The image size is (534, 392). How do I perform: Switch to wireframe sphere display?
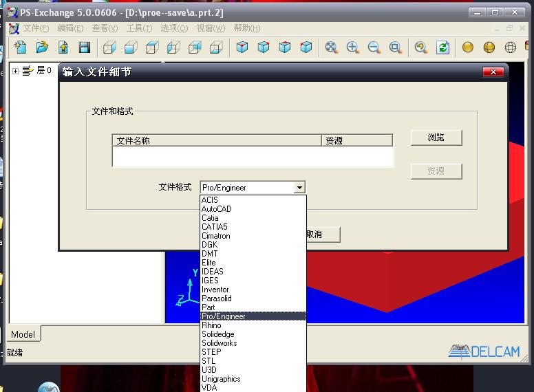(511, 47)
